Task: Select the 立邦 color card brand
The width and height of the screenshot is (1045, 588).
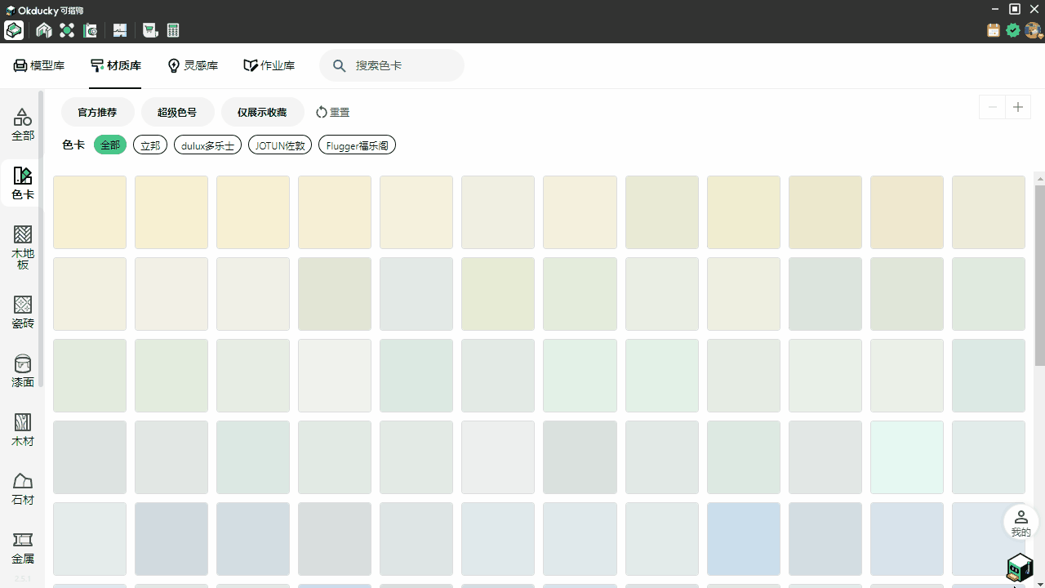Action: [x=150, y=145]
